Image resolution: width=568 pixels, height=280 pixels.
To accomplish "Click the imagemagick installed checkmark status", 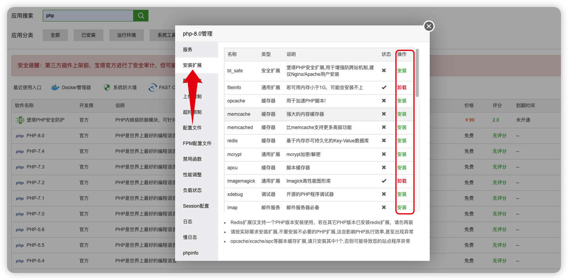I will click(x=384, y=181).
